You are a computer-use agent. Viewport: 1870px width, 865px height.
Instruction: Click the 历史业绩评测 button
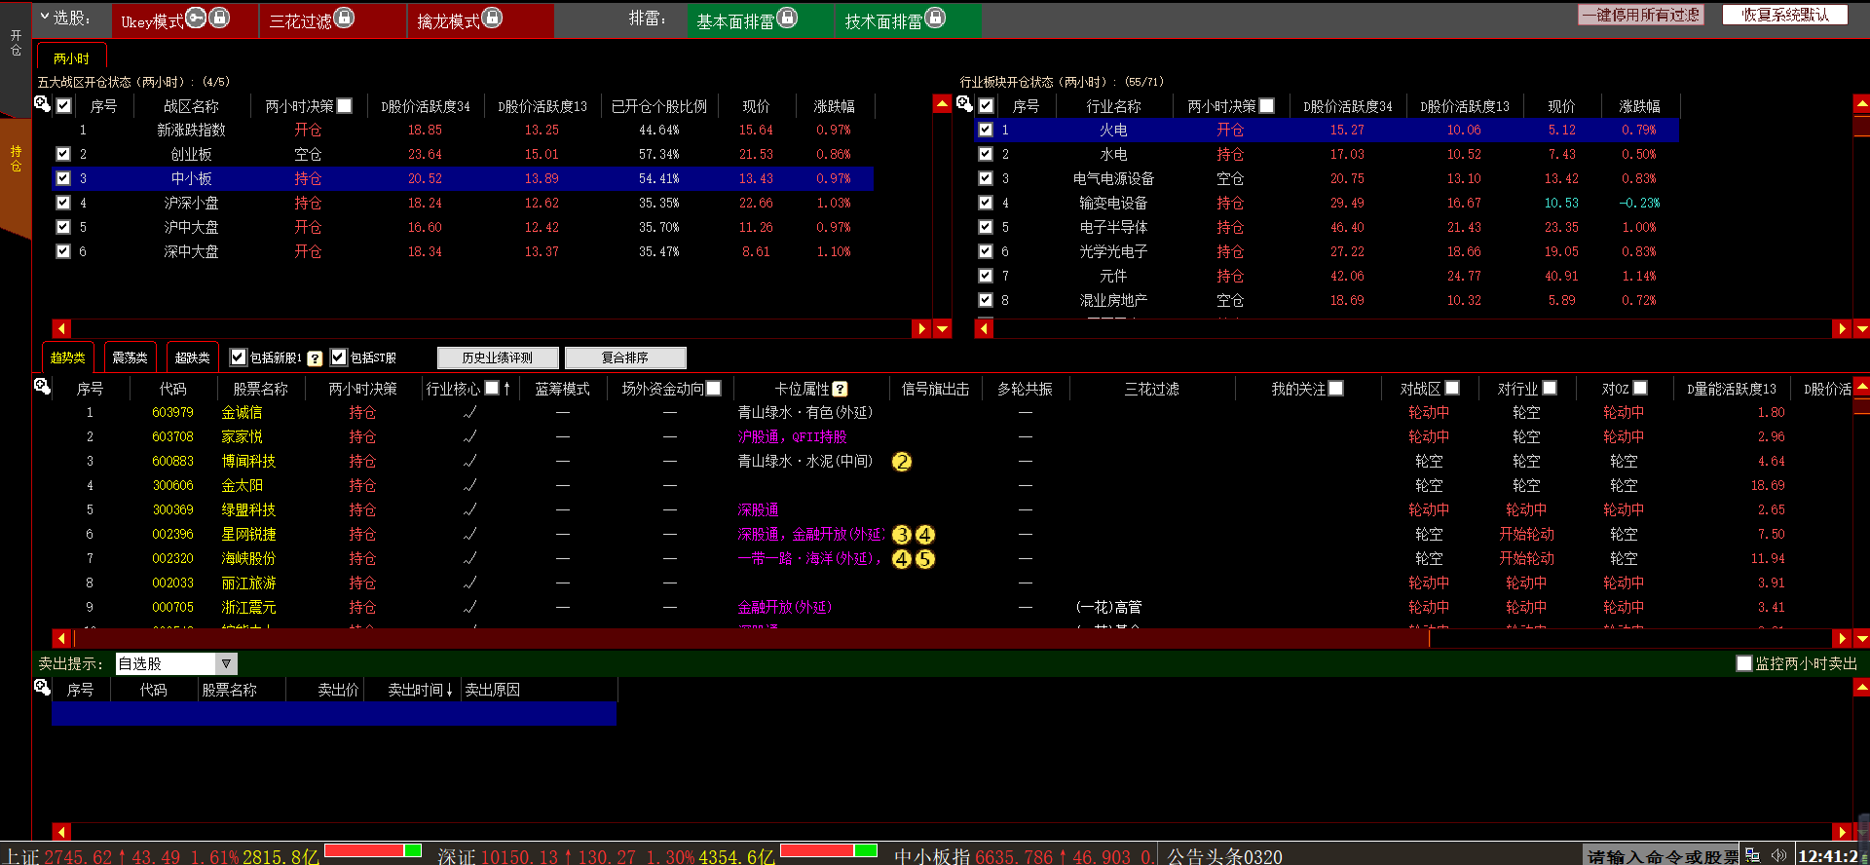pyautogui.click(x=498, y=357)
